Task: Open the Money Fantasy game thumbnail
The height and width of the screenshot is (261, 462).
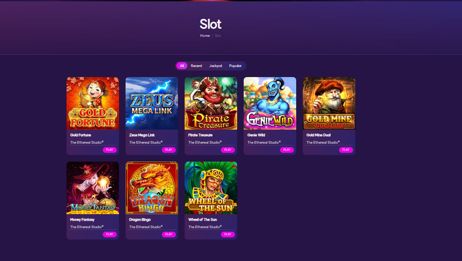Action: coord(93,188)
